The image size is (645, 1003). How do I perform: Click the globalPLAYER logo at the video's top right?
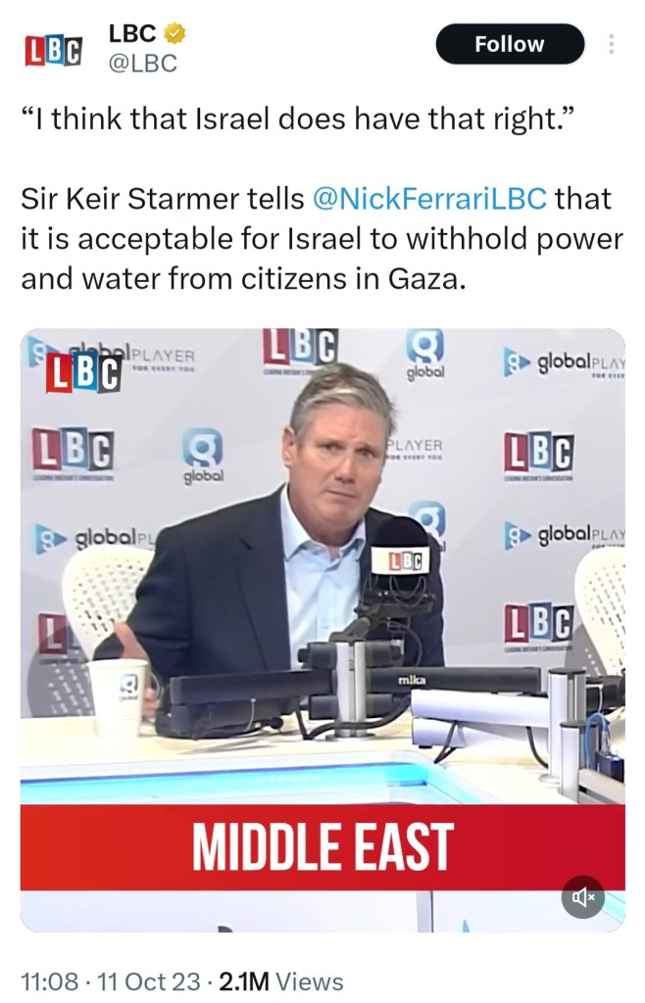pyautogui.click(x=564, y=363)
